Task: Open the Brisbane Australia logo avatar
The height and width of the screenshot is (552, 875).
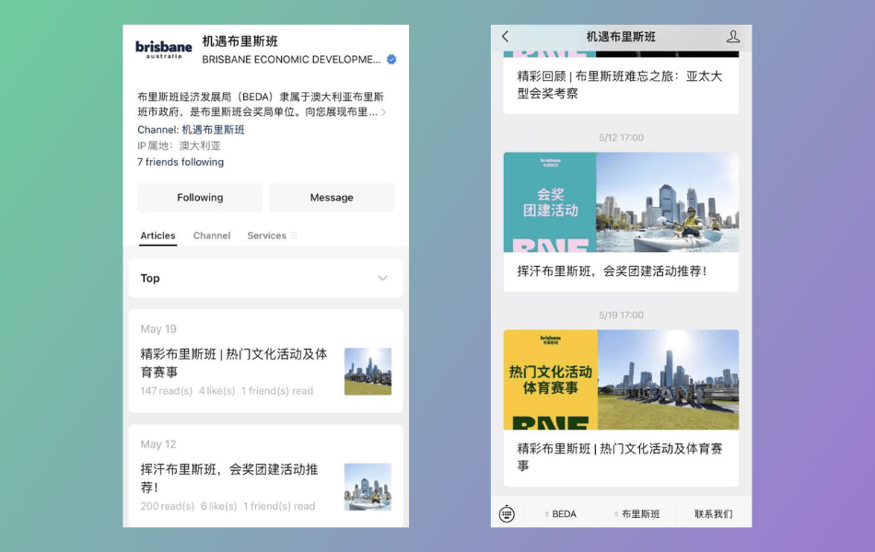Action: (164, 49)
